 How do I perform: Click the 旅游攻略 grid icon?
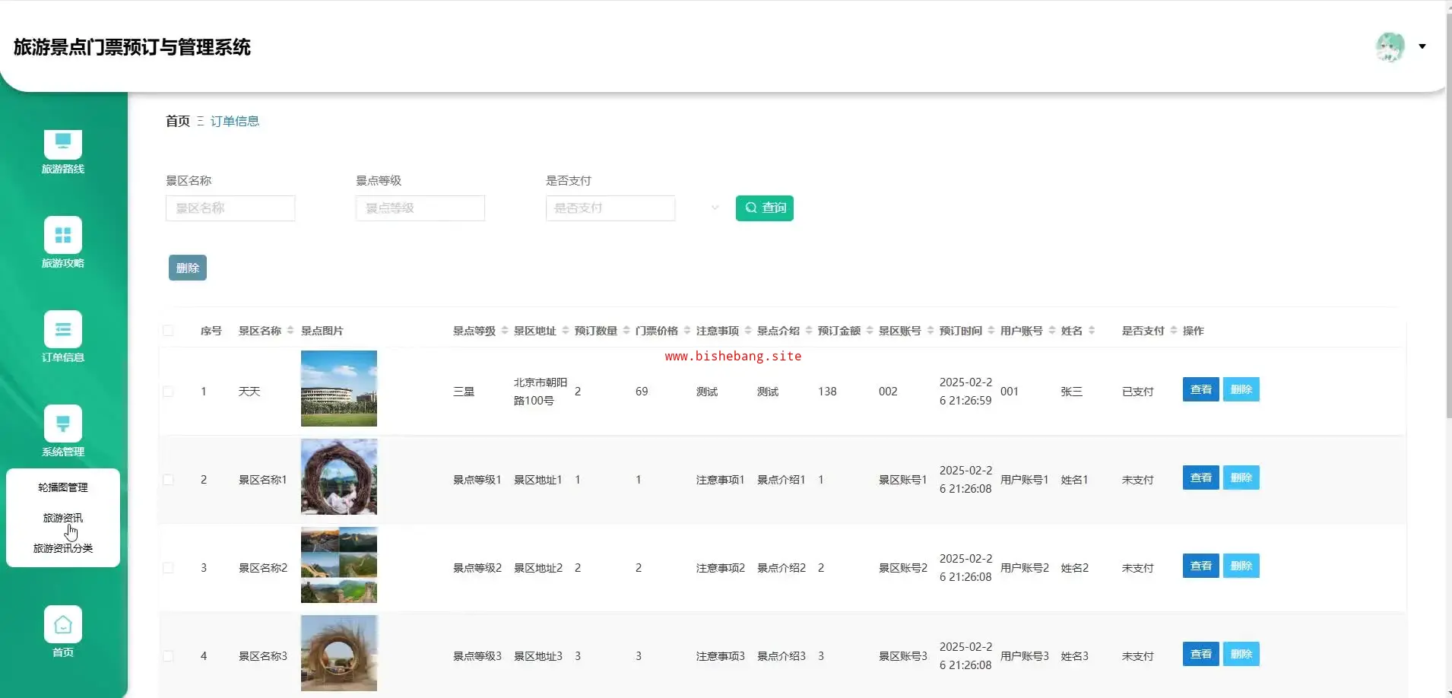62,235
